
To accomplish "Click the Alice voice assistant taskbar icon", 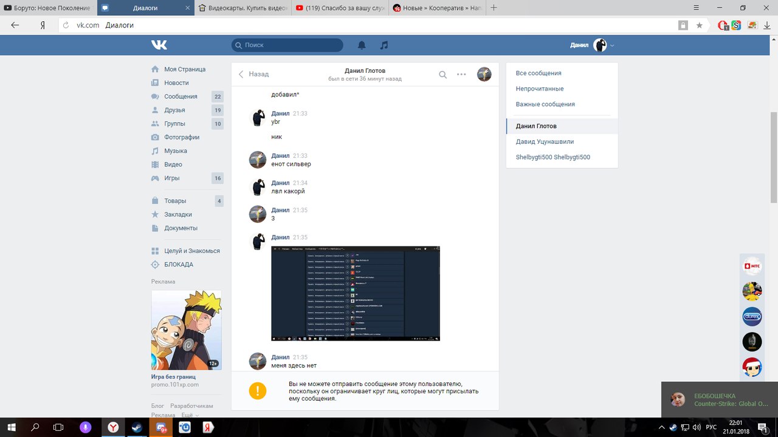I will (x=86, y=427).
